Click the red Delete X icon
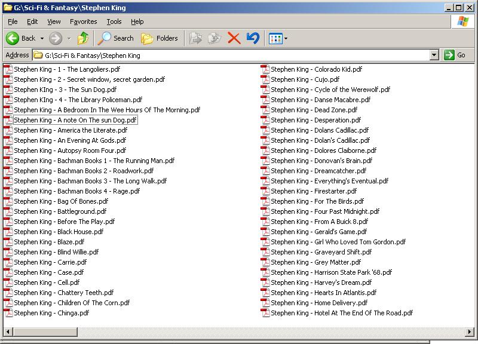The height and width of the screenshot is (344, 478). (234, 38)
